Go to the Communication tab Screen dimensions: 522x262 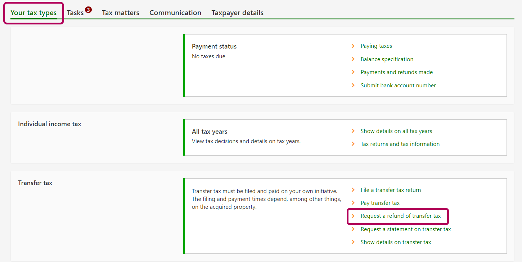[x=175, y=13]
